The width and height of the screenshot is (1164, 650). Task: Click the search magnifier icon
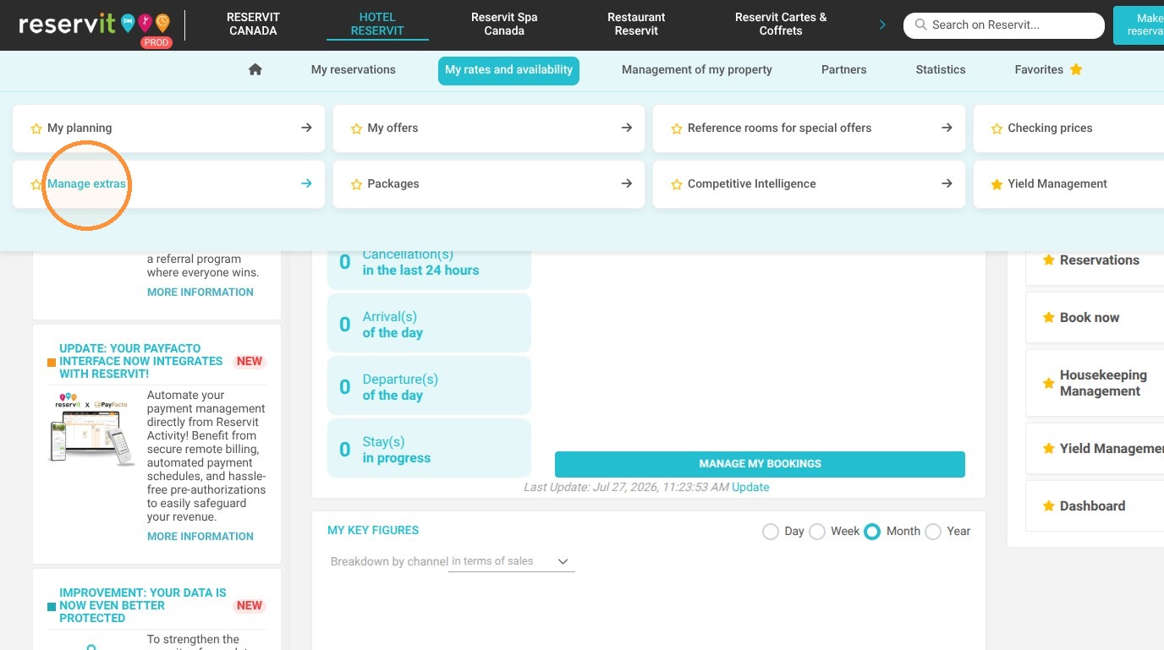click(921, 25)
